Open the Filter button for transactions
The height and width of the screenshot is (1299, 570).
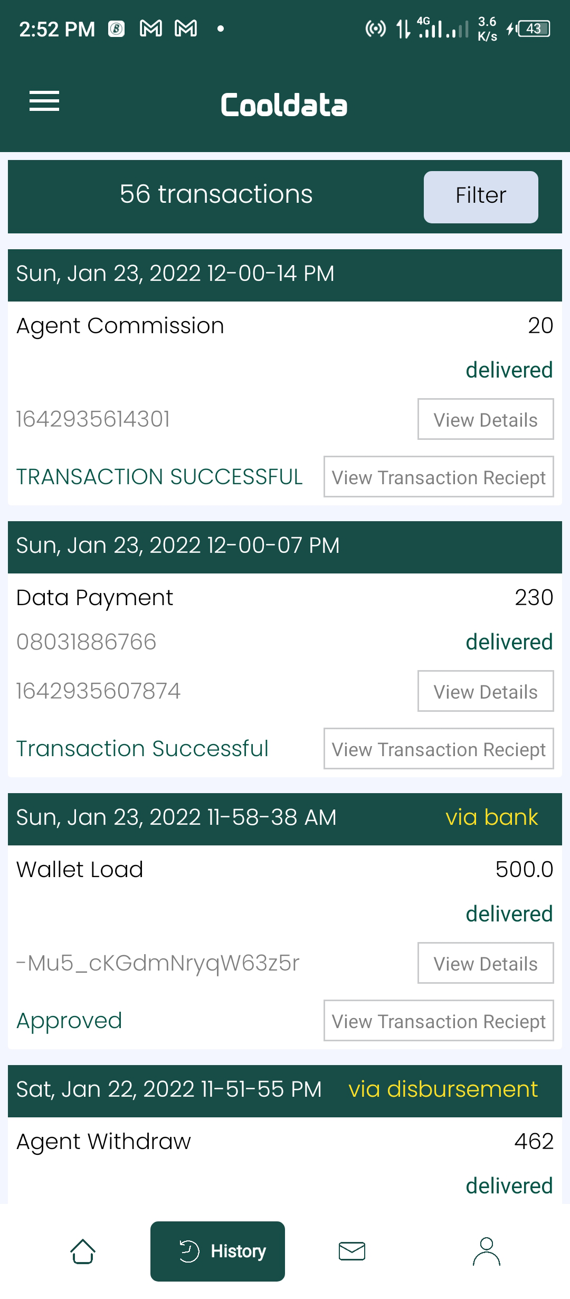(481, 197)
